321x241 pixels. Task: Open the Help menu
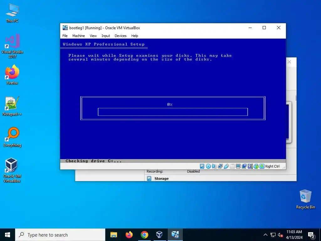134,36
